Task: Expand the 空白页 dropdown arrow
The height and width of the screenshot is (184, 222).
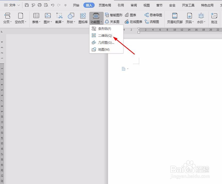Action: 26,22
